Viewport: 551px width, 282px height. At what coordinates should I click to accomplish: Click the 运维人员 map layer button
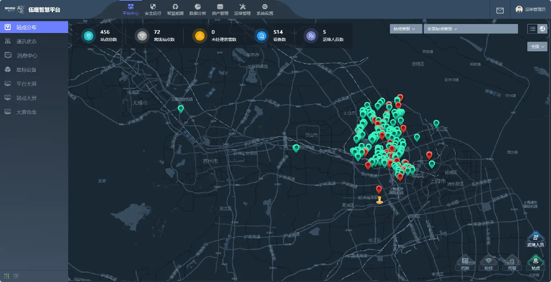[x=535, y=240]
